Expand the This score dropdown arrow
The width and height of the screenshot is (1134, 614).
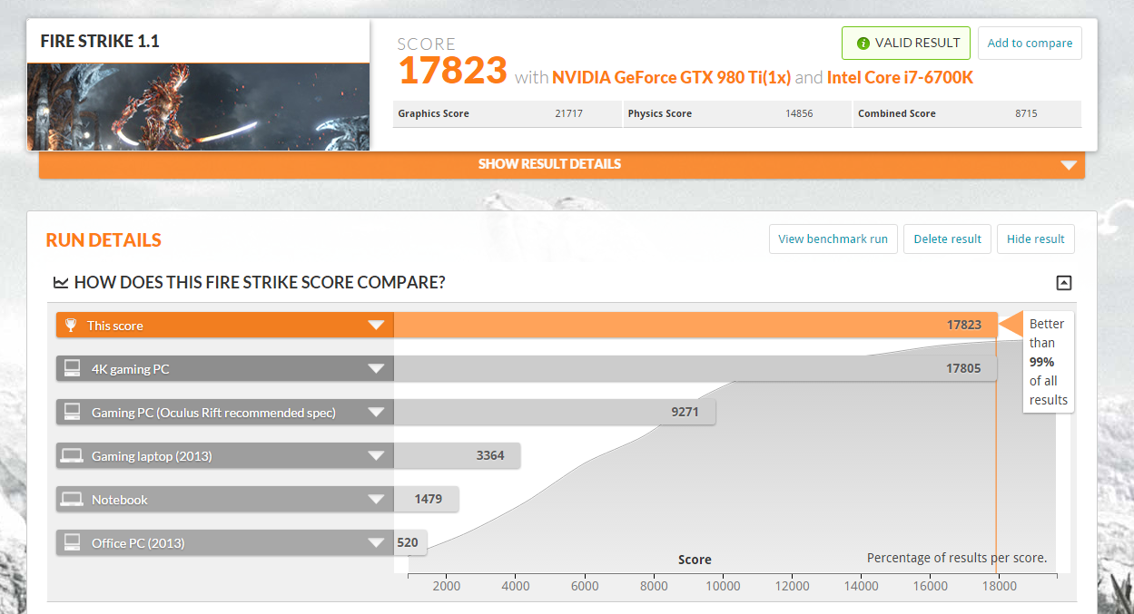pos(376,326)
